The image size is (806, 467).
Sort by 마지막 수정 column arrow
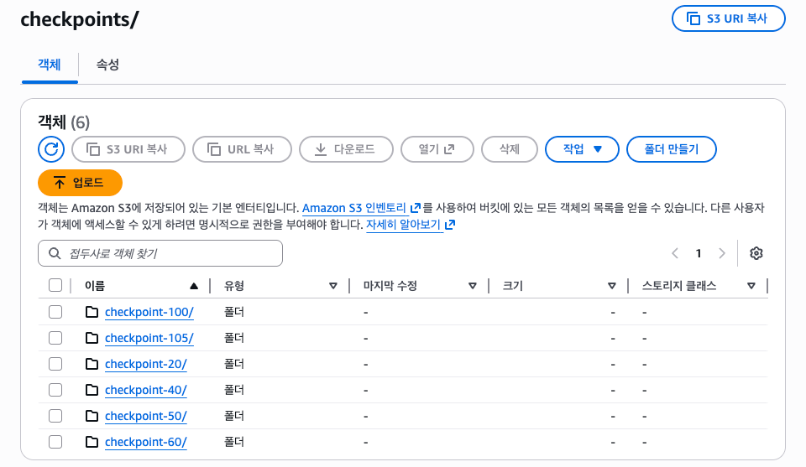(473, 286)
